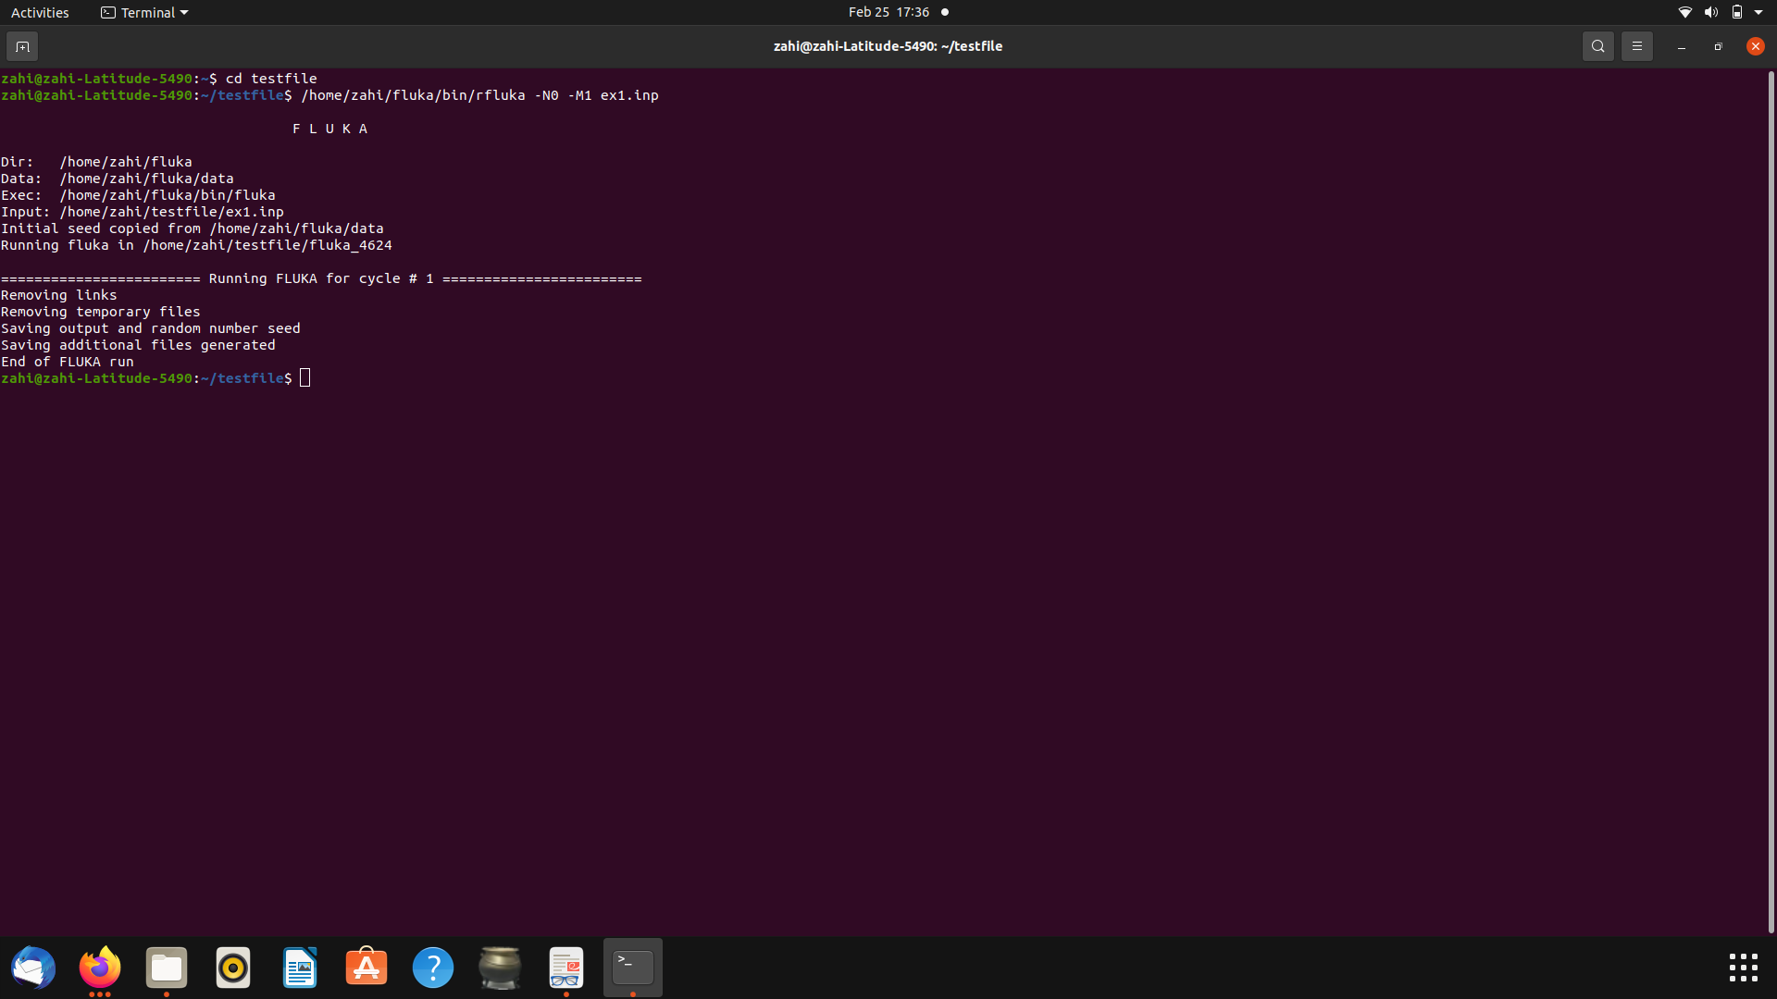The height and width of the screenshot is (999, 1777).
Task: Click the volume status icon
Action: click(1710, 12)
